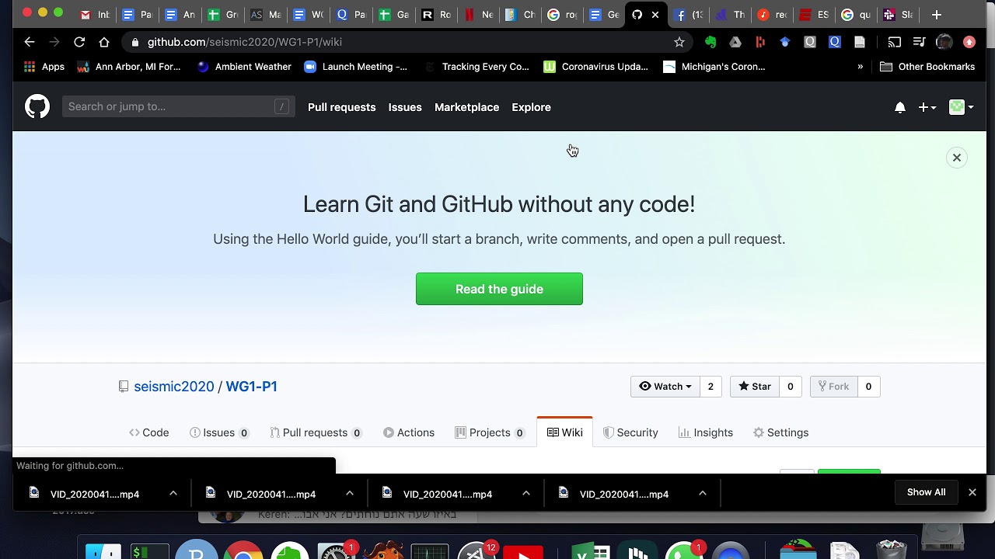Open the Other Bookmarks folder
This screenshot has width=995, height=559.
pyautogui.click(x=927, y=67)
